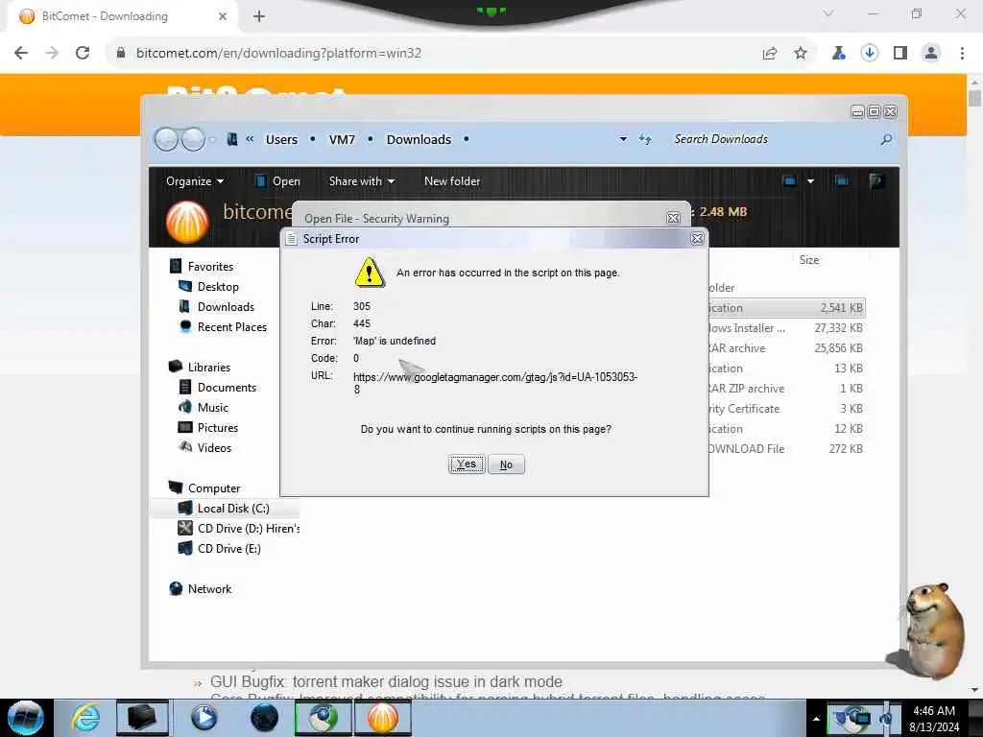Open Local Disk (C:) in the sidebar
Viewport: 983px width, 737px height.
[233, 509]
